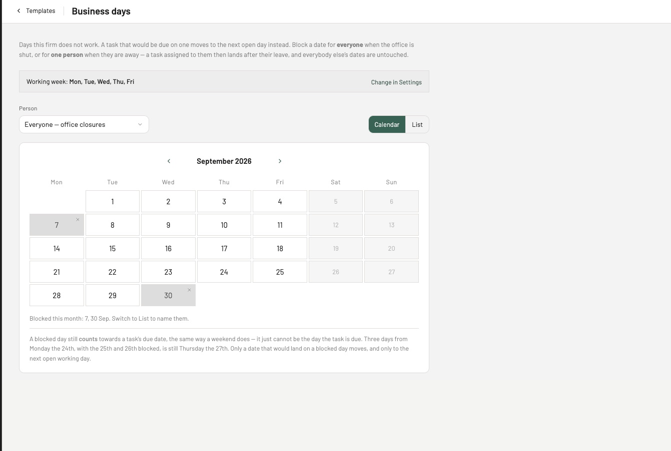Click the Business days page title
The width and height of the screenshot is (671, 451).
[x=101, y=11]
